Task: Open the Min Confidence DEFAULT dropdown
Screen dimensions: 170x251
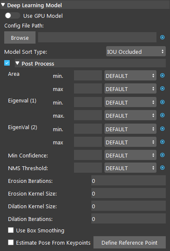Action: coord(130,155)
